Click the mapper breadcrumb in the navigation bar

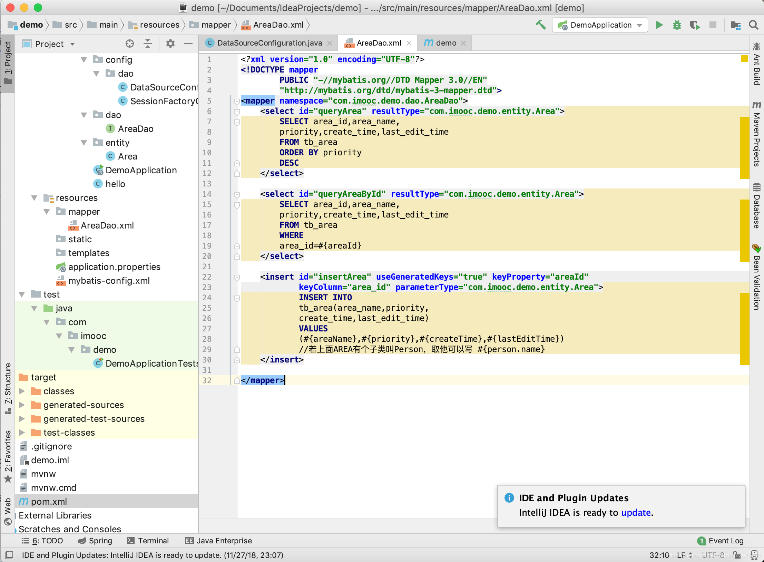click(210, 25)
